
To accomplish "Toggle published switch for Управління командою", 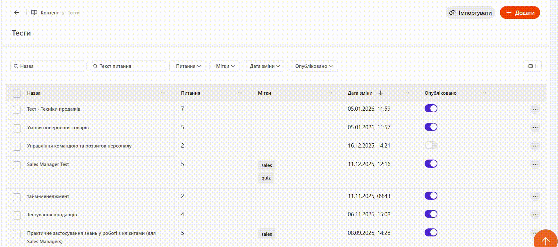I will click(x=431, y=146).
